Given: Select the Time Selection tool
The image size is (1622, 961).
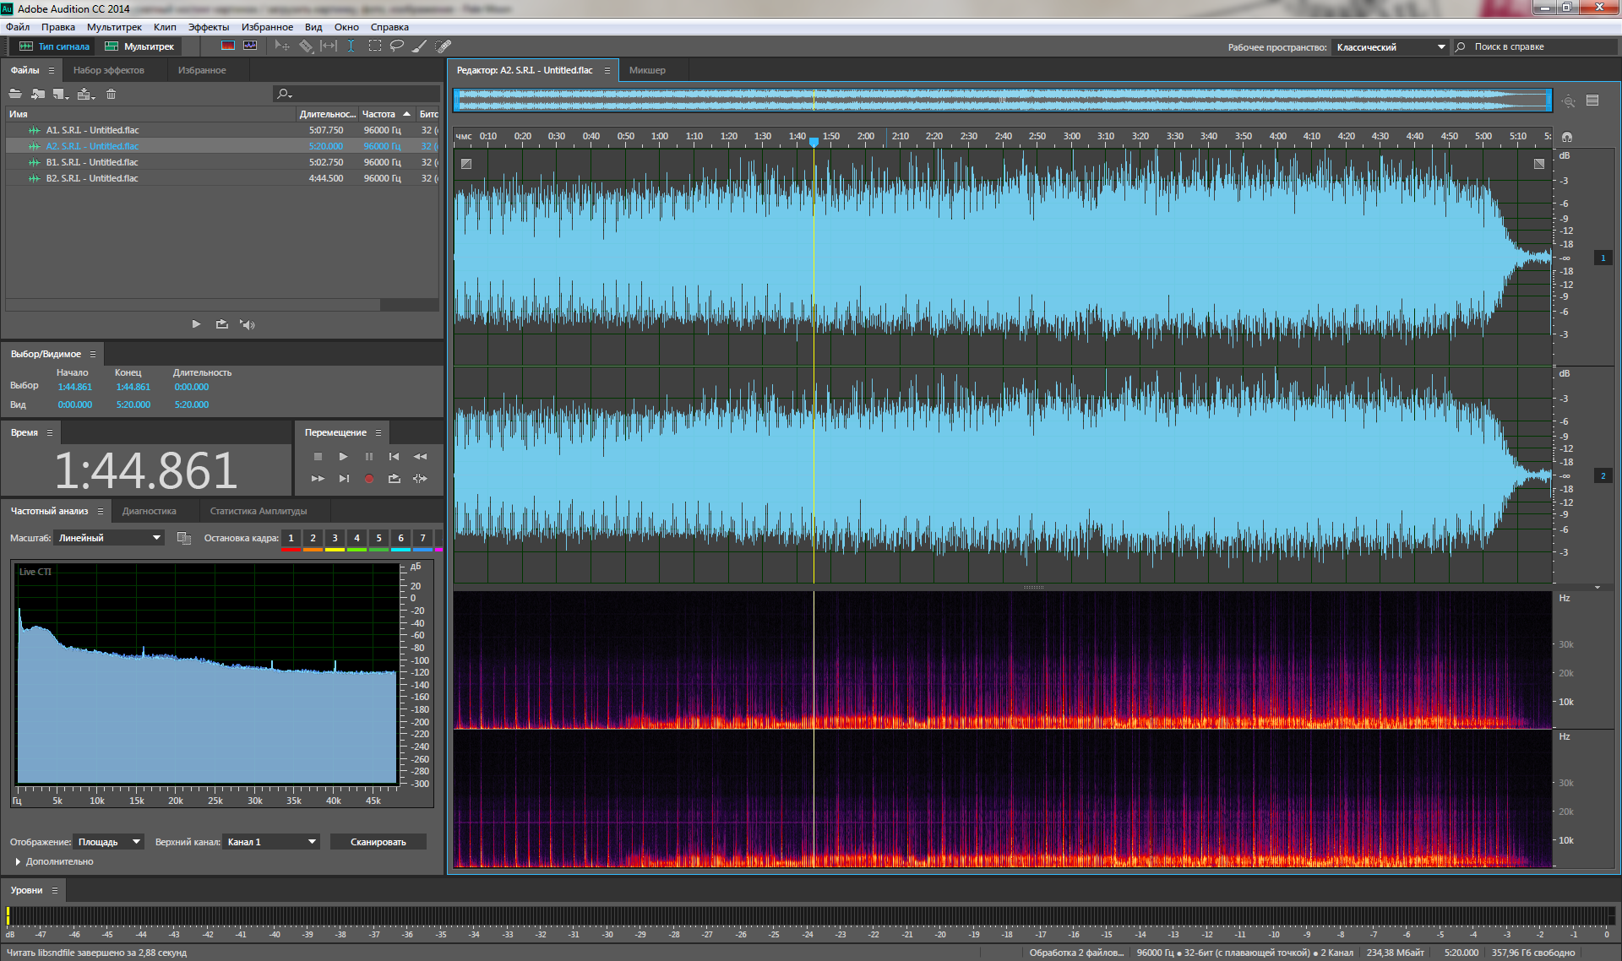Looking at the screenshot, I should (351, 46).
